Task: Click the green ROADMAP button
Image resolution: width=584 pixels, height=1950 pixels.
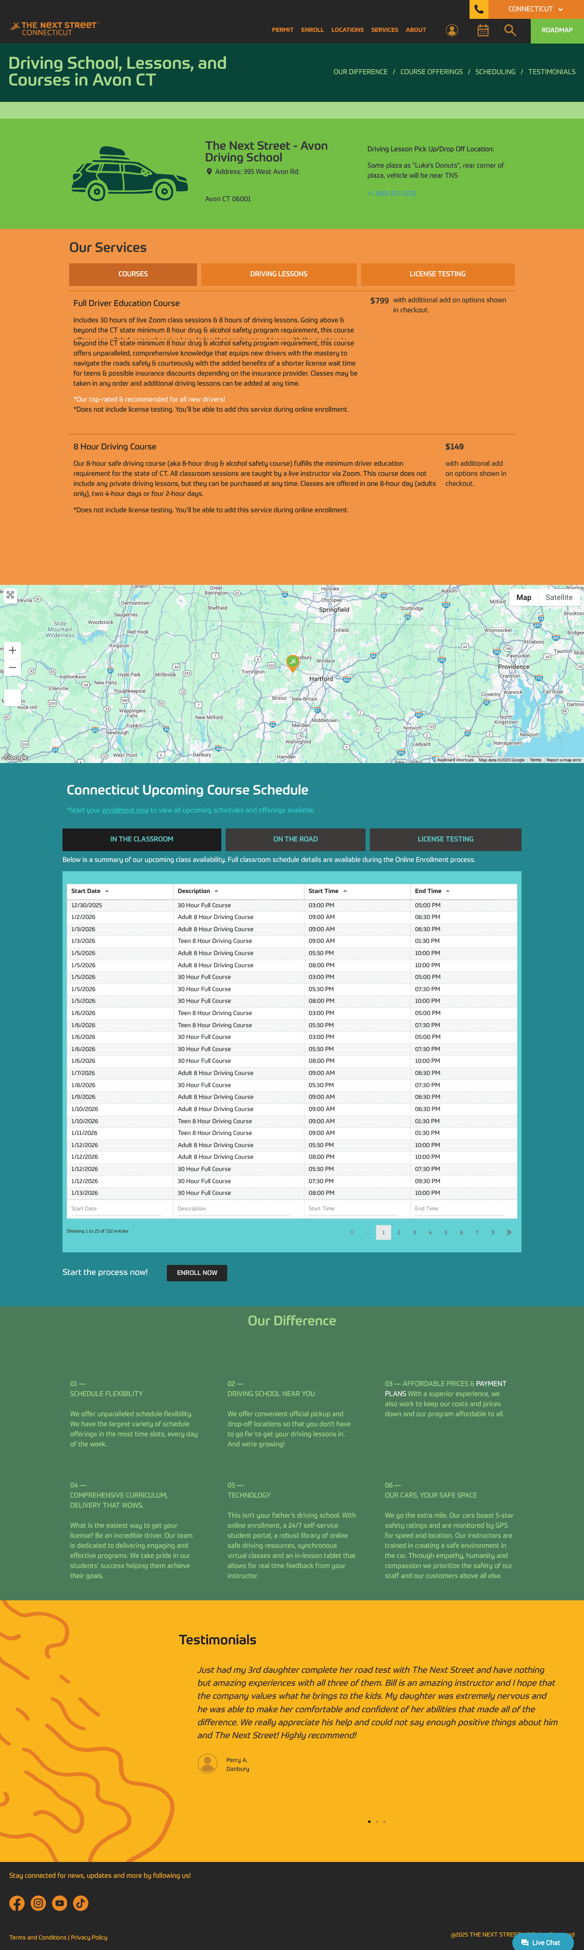Action: [x=557, y=30]
